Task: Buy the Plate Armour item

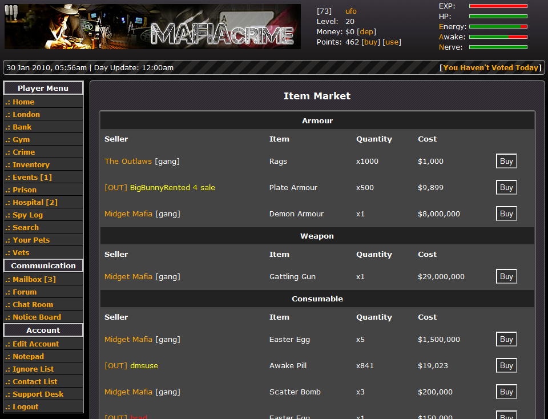Action: tap(506, 188)
